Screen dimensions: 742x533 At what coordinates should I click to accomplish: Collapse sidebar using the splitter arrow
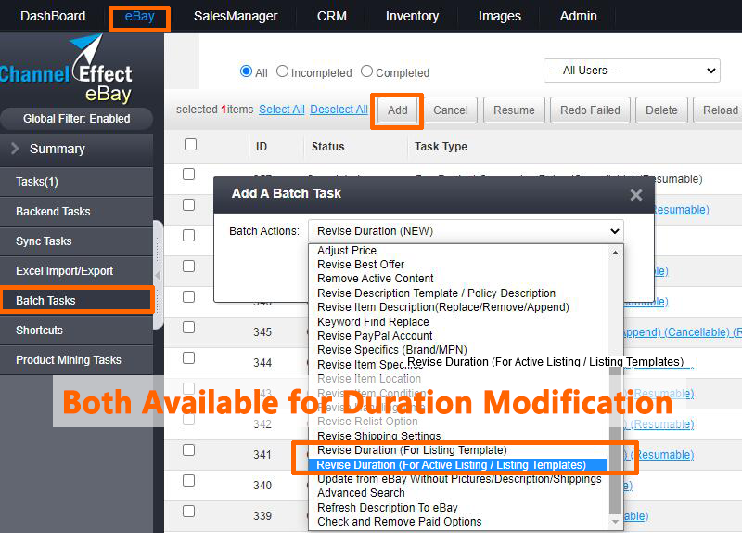(158, 275)
